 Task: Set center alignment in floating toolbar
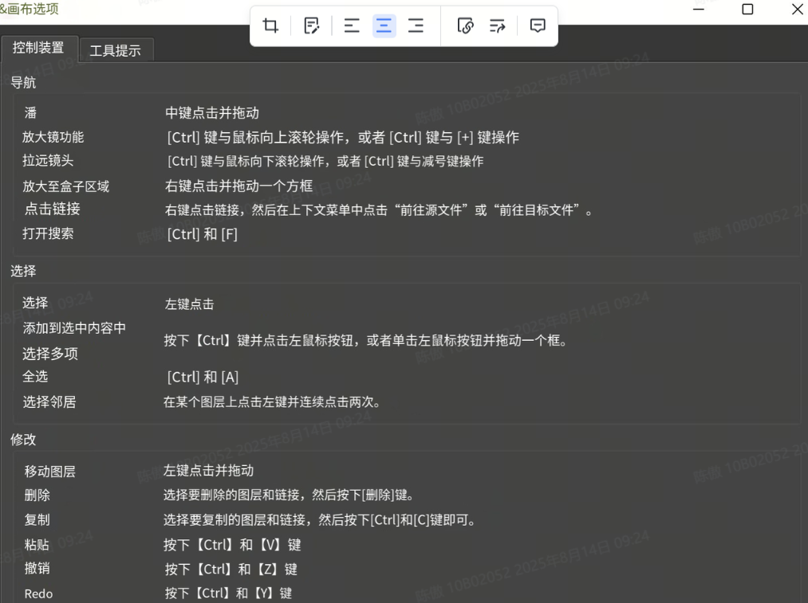384,25
